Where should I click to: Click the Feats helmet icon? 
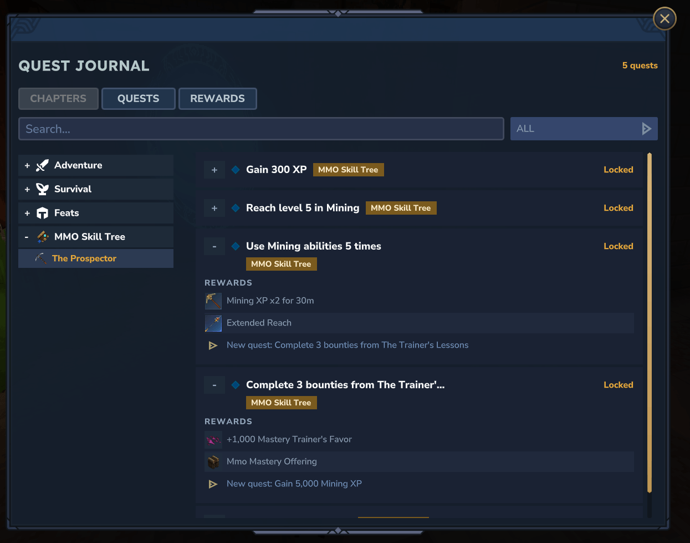click(x=42, y=213)
